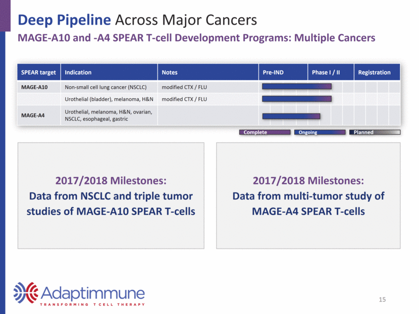Click the MAGE-A4 multi-tumor milestones box

(308, 196)
